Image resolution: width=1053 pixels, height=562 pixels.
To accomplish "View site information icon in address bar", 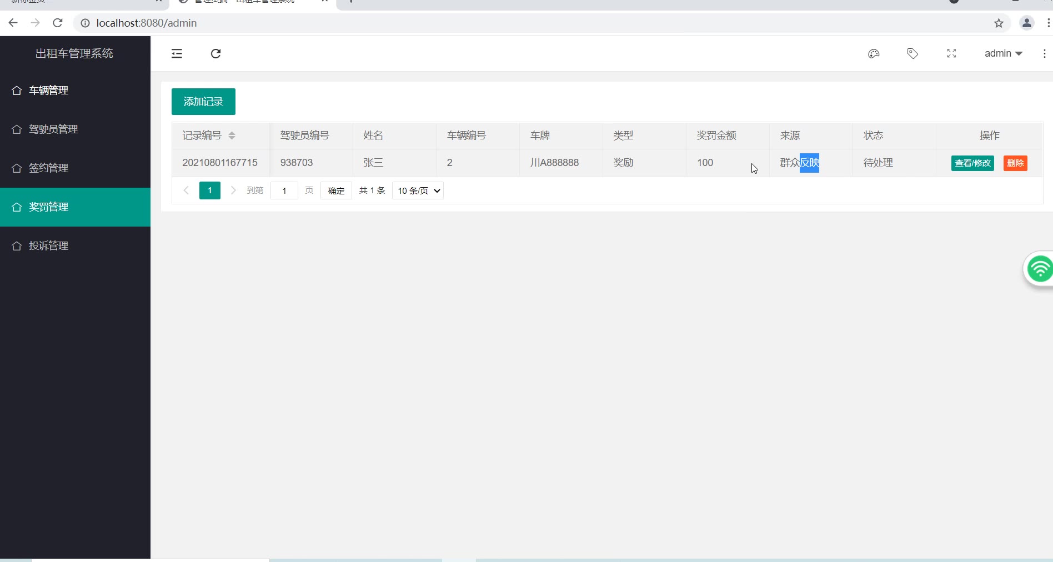I will coord(85,23).
